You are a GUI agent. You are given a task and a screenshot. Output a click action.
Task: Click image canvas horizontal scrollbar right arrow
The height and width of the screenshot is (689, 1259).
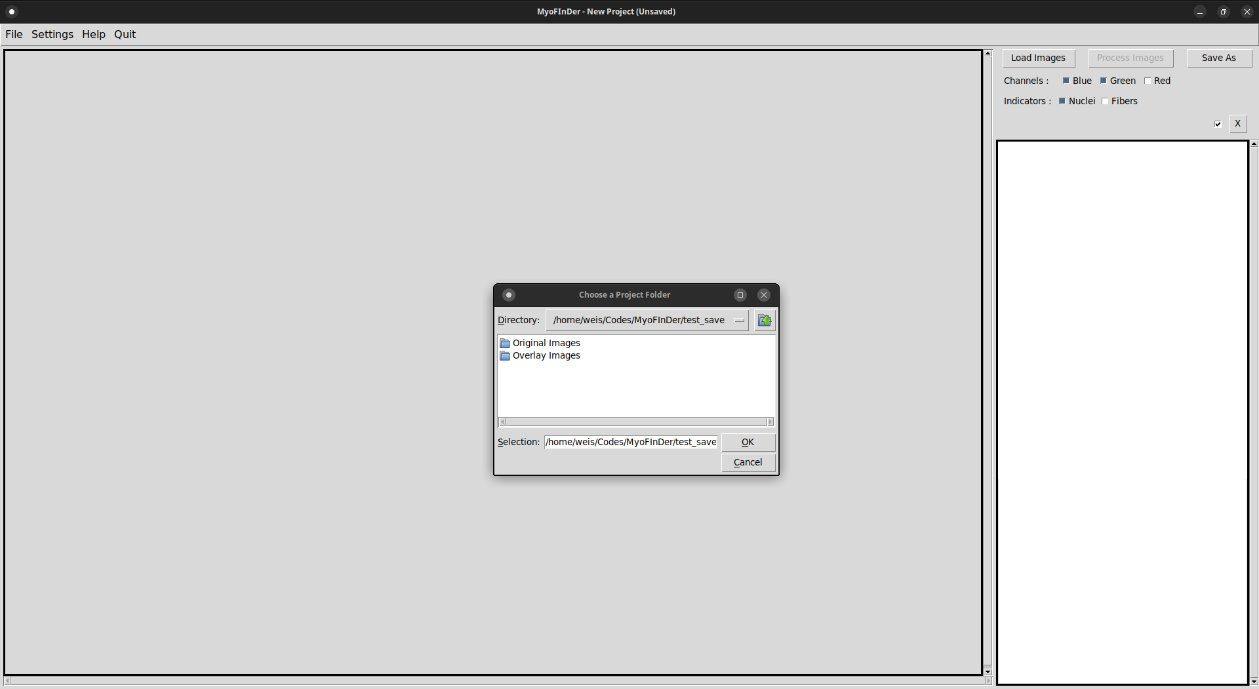[988, 682]
